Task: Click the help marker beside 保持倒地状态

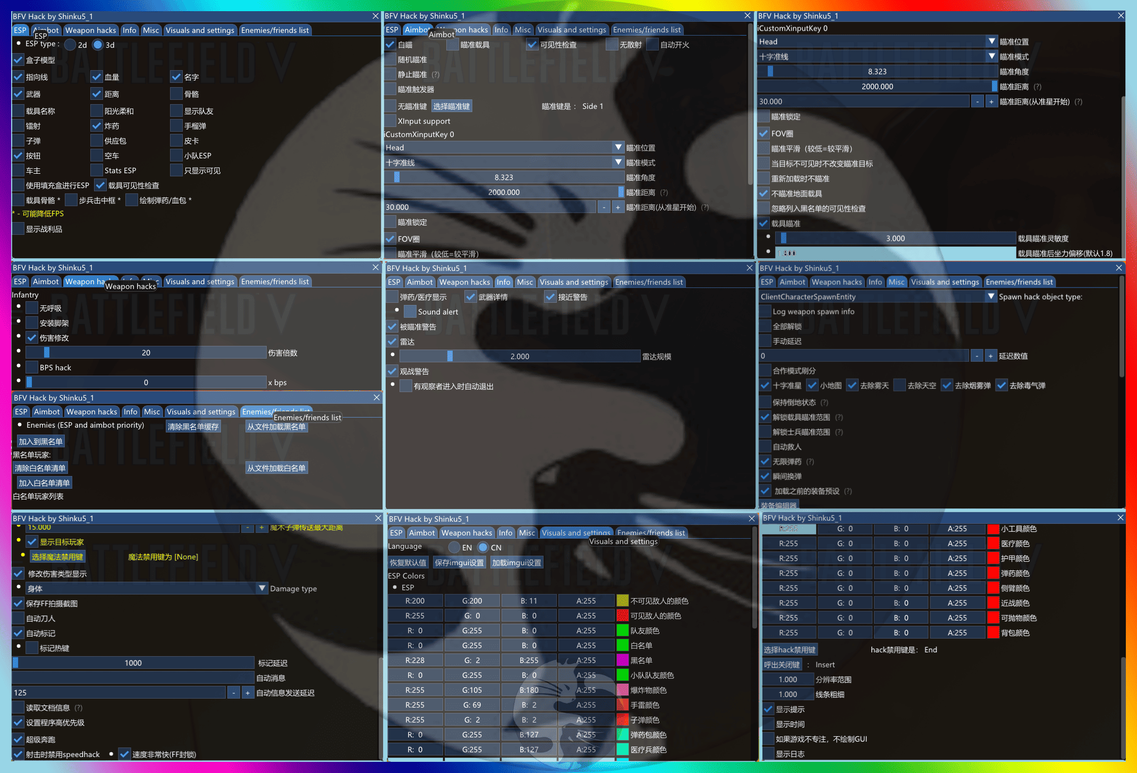Action: click(x=825, y=403)
